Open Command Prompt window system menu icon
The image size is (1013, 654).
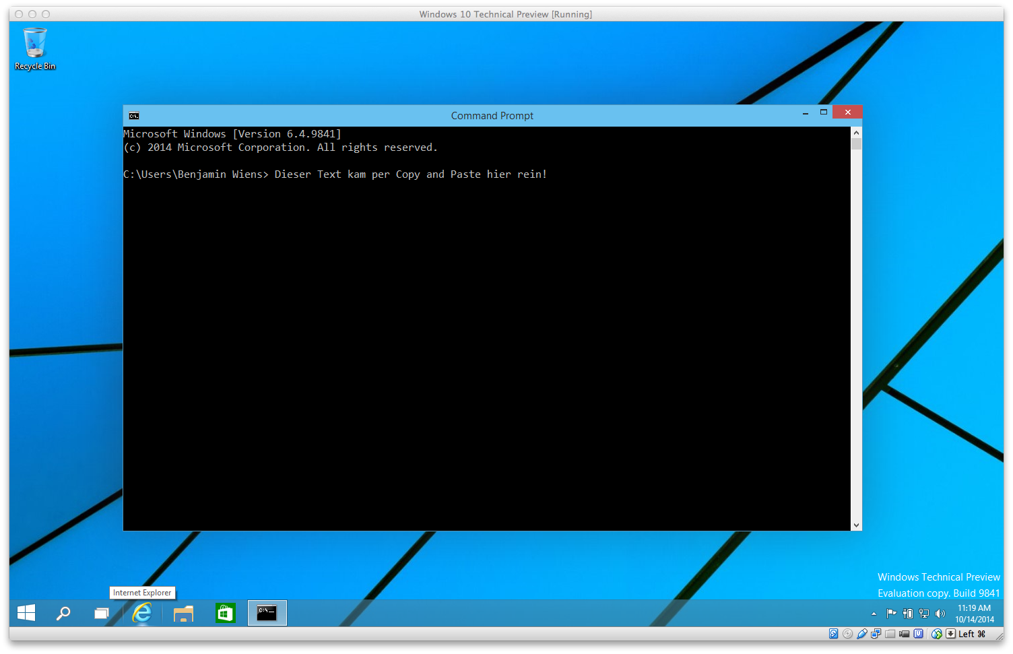click(134, 116)
